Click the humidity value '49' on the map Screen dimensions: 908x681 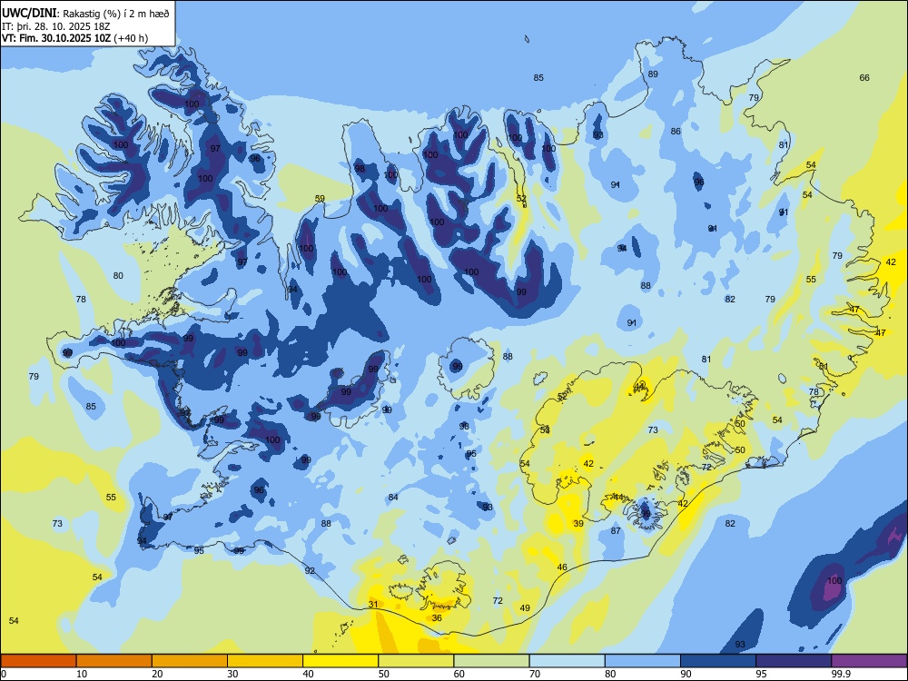tap(525, 608)
